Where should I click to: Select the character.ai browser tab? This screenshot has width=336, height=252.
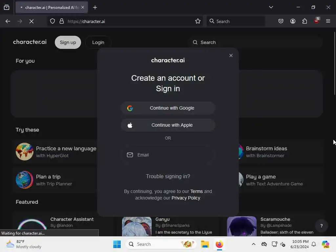click(52, 7)
